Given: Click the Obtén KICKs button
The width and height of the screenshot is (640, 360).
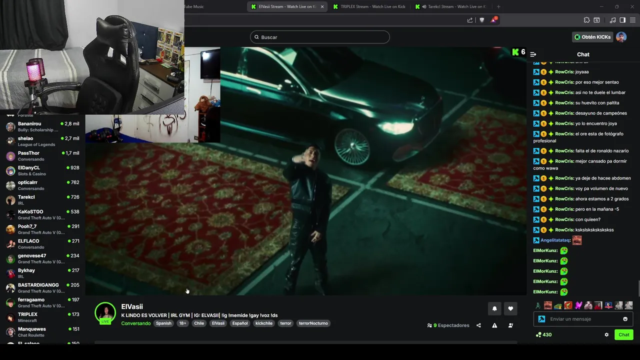Looking at the screenshot, I should click(x=592, y=37).
